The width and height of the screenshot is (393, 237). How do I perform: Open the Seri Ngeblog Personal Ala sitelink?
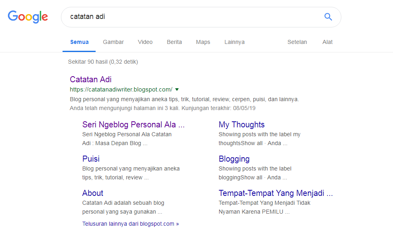point(133,125)
